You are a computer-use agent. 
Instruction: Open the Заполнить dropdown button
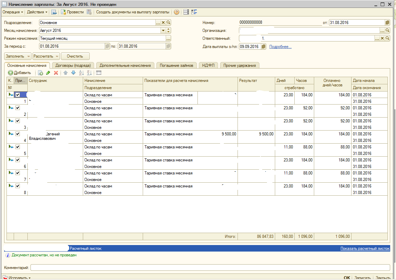click(x=17, y=56)
